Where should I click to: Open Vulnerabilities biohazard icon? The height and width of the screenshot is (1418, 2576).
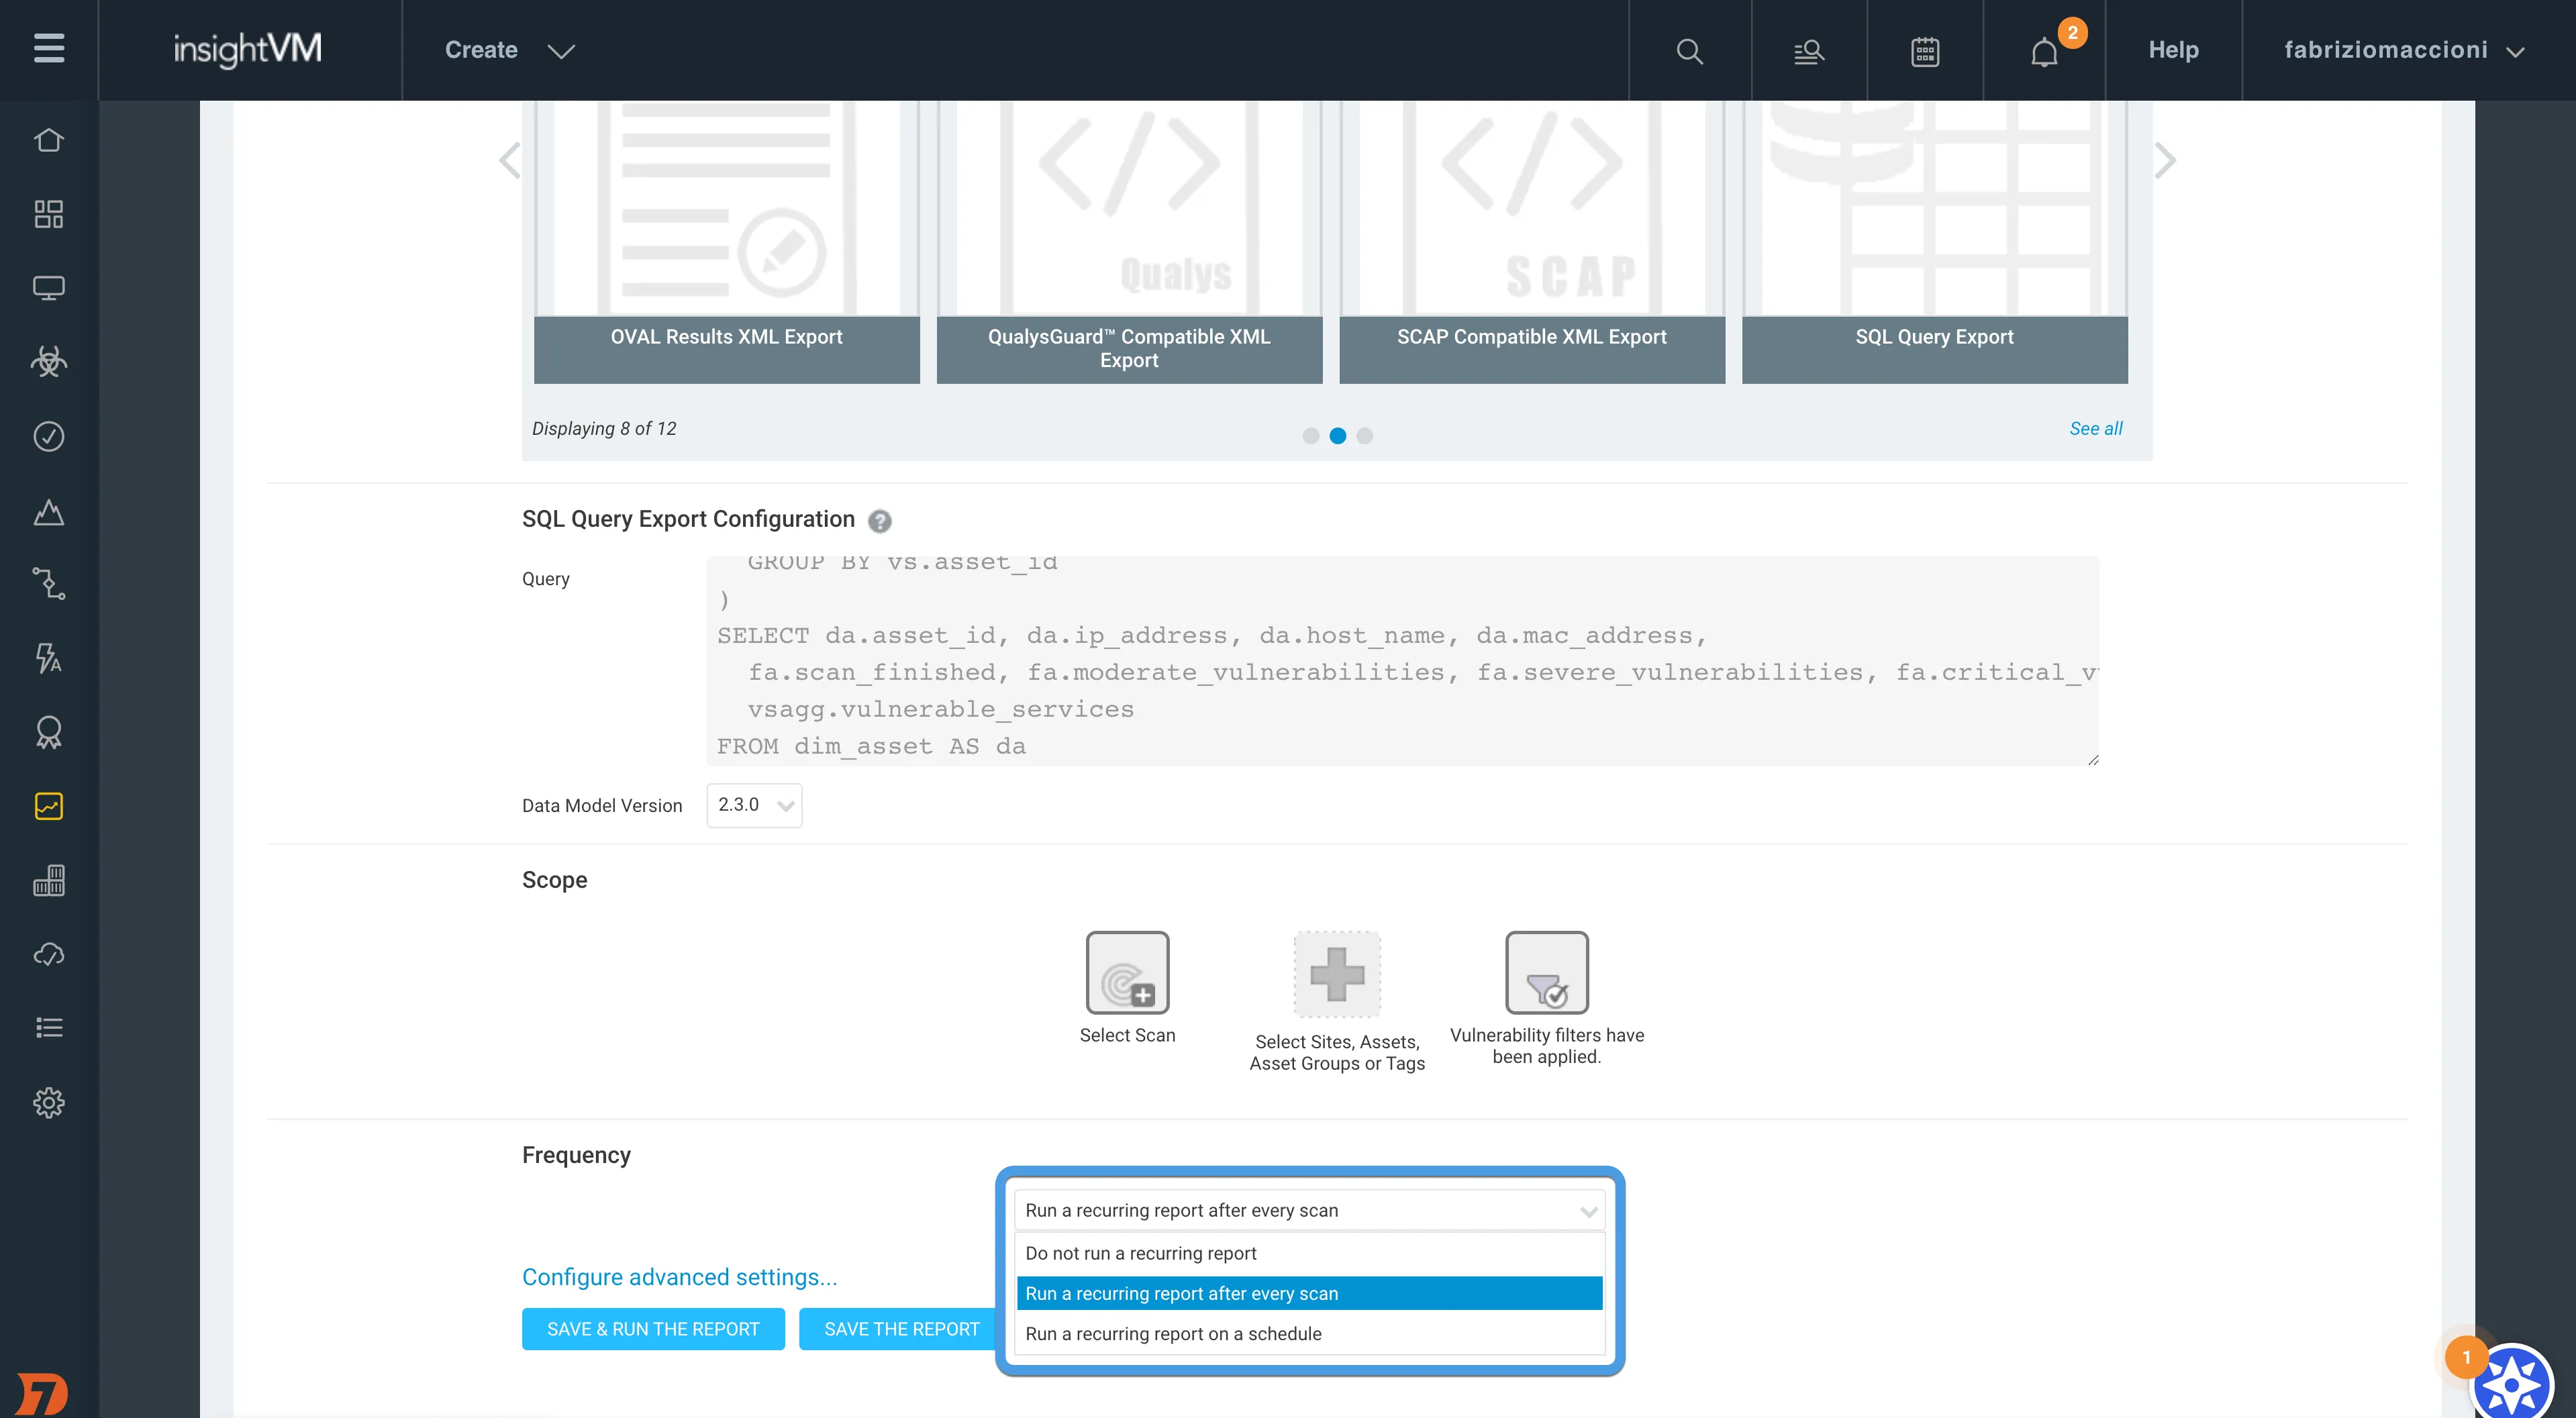[x=49, y=362]
